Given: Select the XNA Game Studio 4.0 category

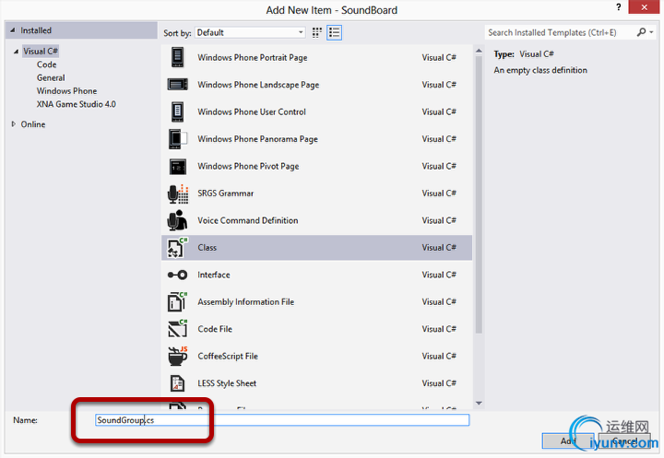Looking at the screenshot, I should click(77, 104).
